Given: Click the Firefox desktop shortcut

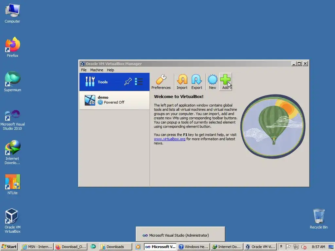Looking at the screenshot, I should pyautogui.click(x=12, y=47).
